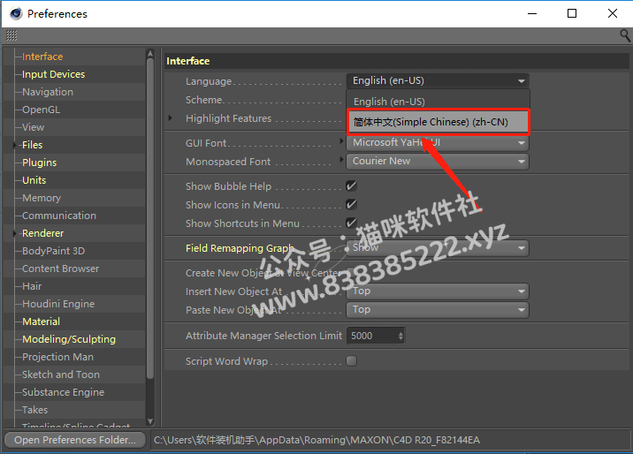Click the Monospaced Font label arrow

pos(341,160)
